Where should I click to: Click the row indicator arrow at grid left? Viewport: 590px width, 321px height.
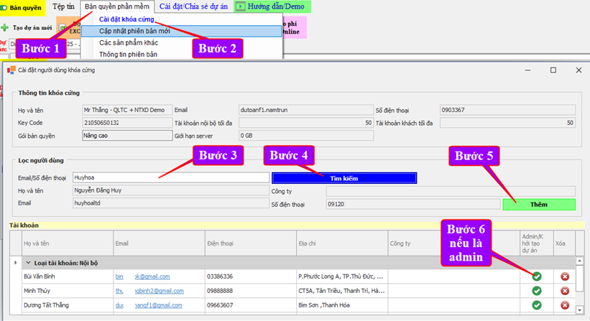[16, 263]
